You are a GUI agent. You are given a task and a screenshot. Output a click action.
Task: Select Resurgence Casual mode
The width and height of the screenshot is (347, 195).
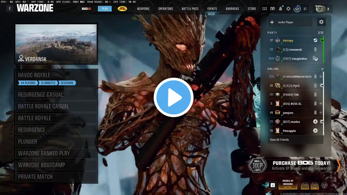[56, 95]
